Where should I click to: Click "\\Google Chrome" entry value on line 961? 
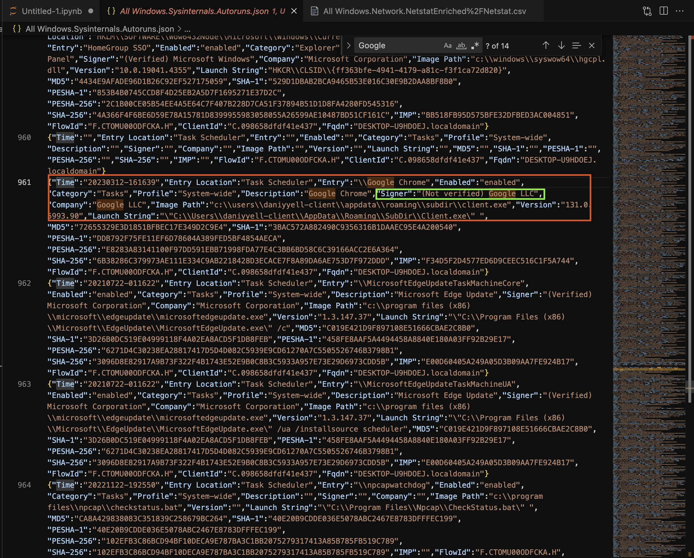tap(392, 182)
